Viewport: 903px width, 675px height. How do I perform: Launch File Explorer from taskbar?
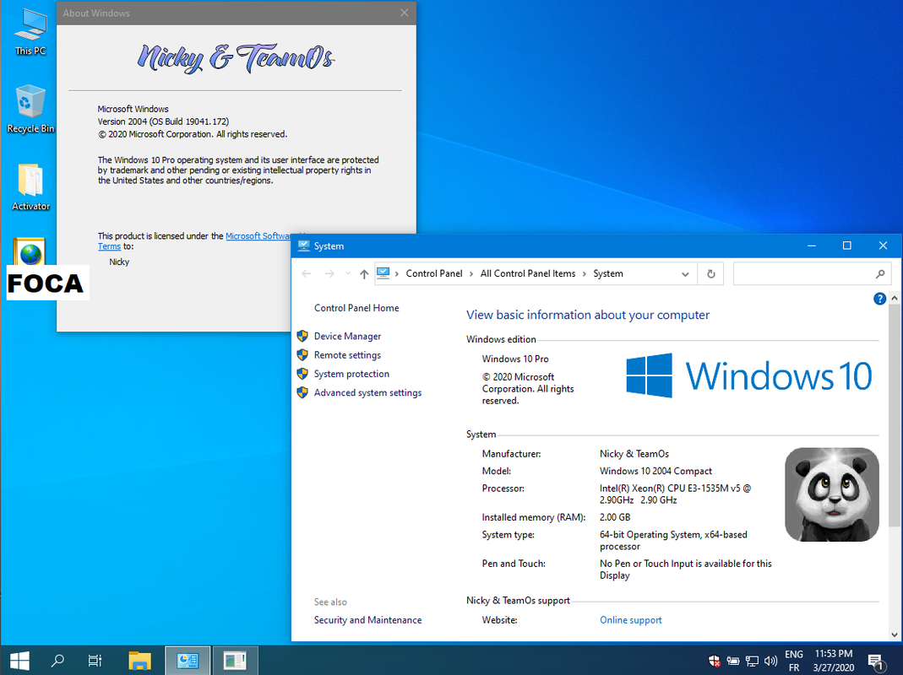coord(139,660)
